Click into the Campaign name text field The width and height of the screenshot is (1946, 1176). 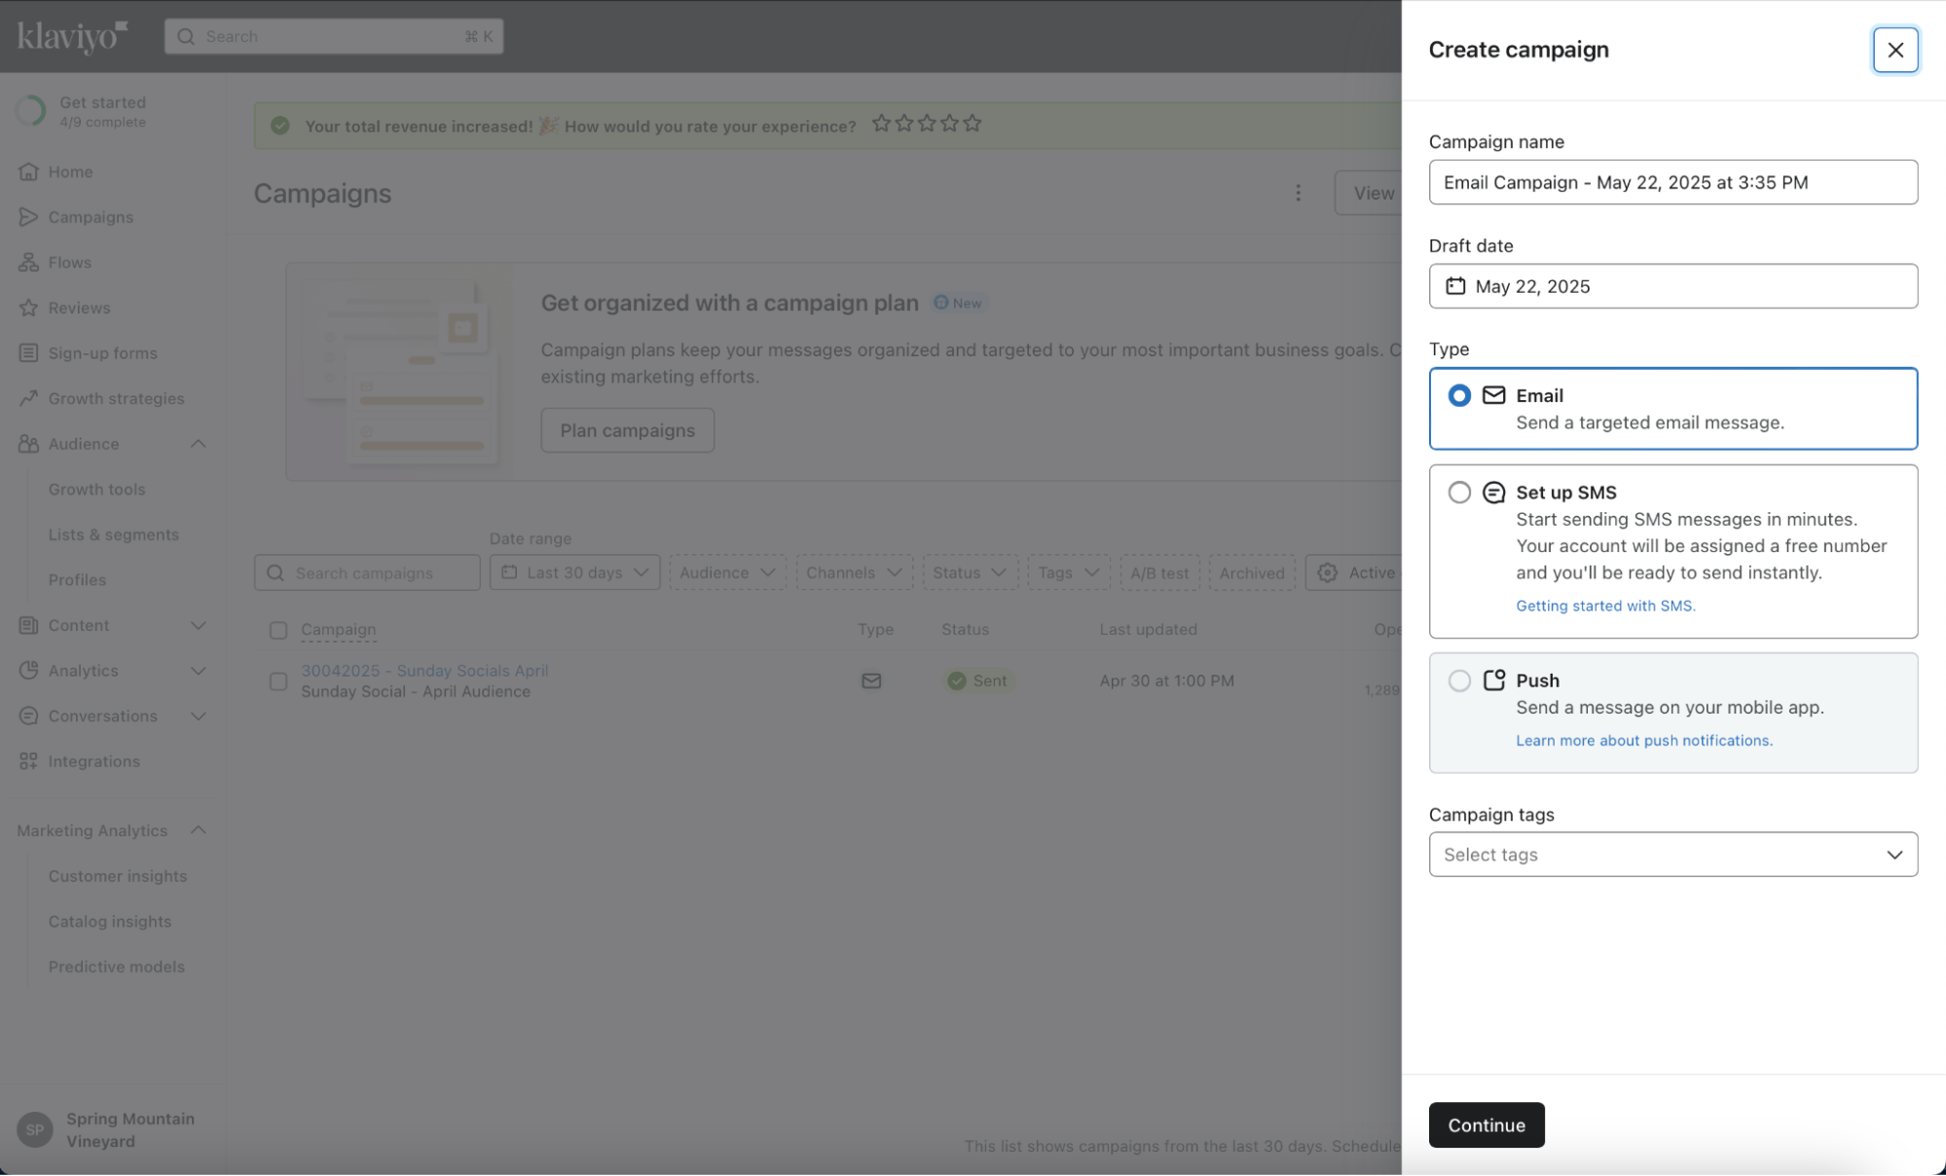1672,182
